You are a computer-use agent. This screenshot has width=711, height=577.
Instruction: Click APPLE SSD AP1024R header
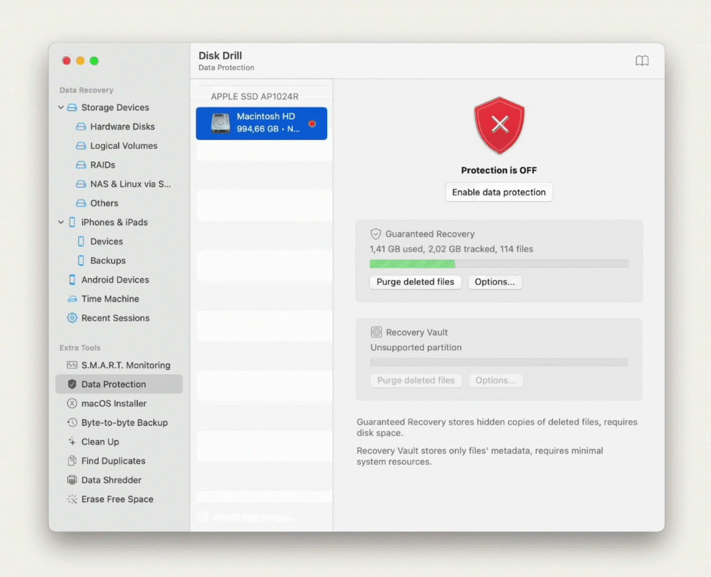pos(254,97)
